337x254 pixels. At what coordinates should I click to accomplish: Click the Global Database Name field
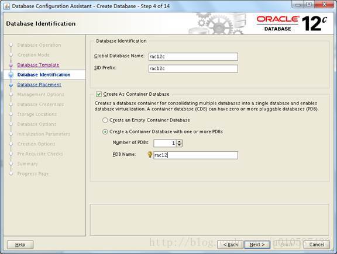click(x=193, y=57)
